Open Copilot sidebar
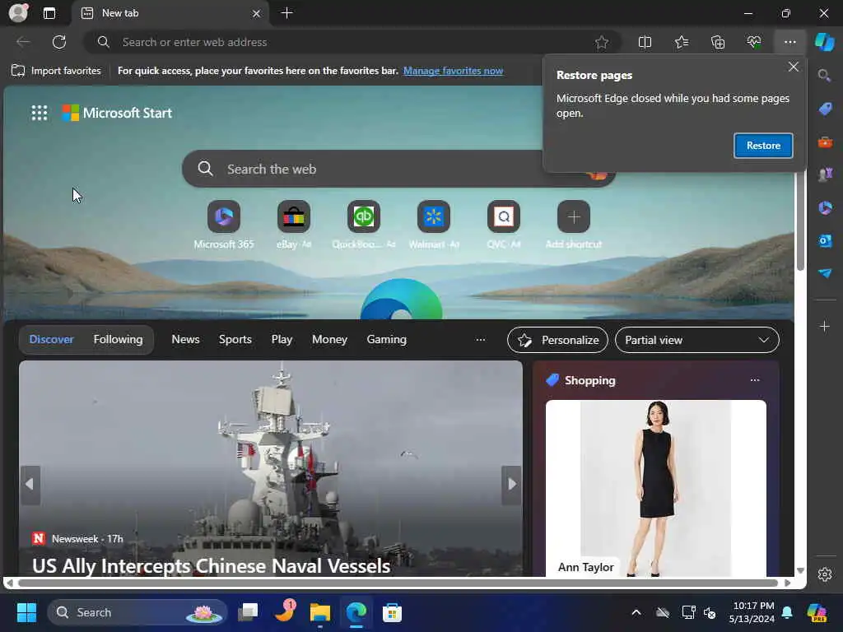 click(x=824, y=42)
